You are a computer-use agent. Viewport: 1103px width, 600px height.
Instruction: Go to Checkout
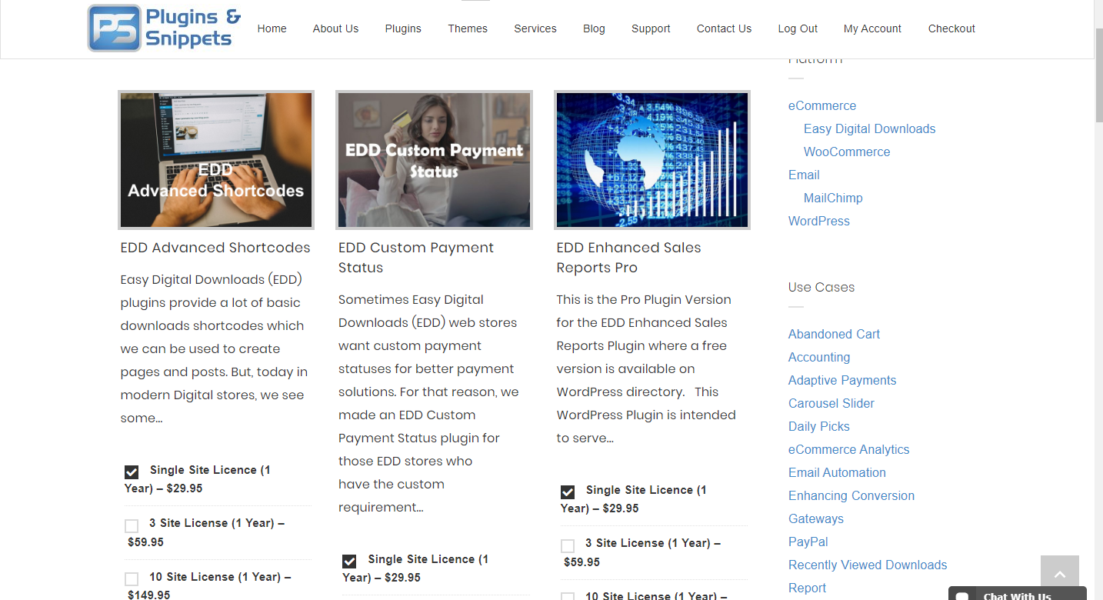[x=951, y=28]
